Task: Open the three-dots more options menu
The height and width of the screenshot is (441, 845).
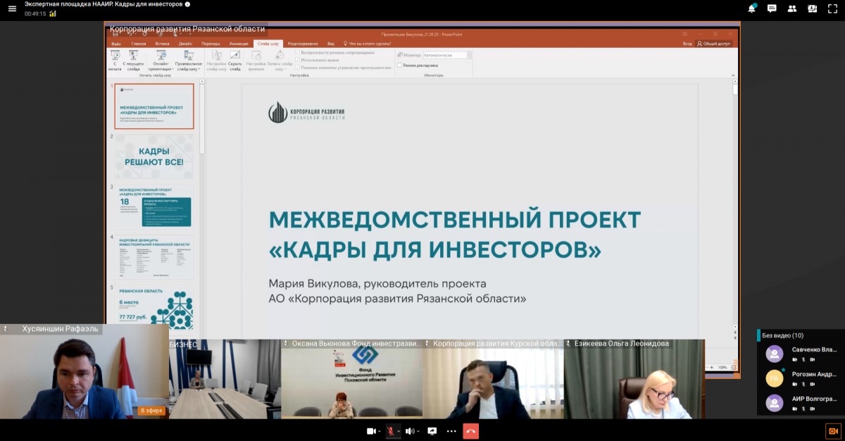Action: (451, 431)
